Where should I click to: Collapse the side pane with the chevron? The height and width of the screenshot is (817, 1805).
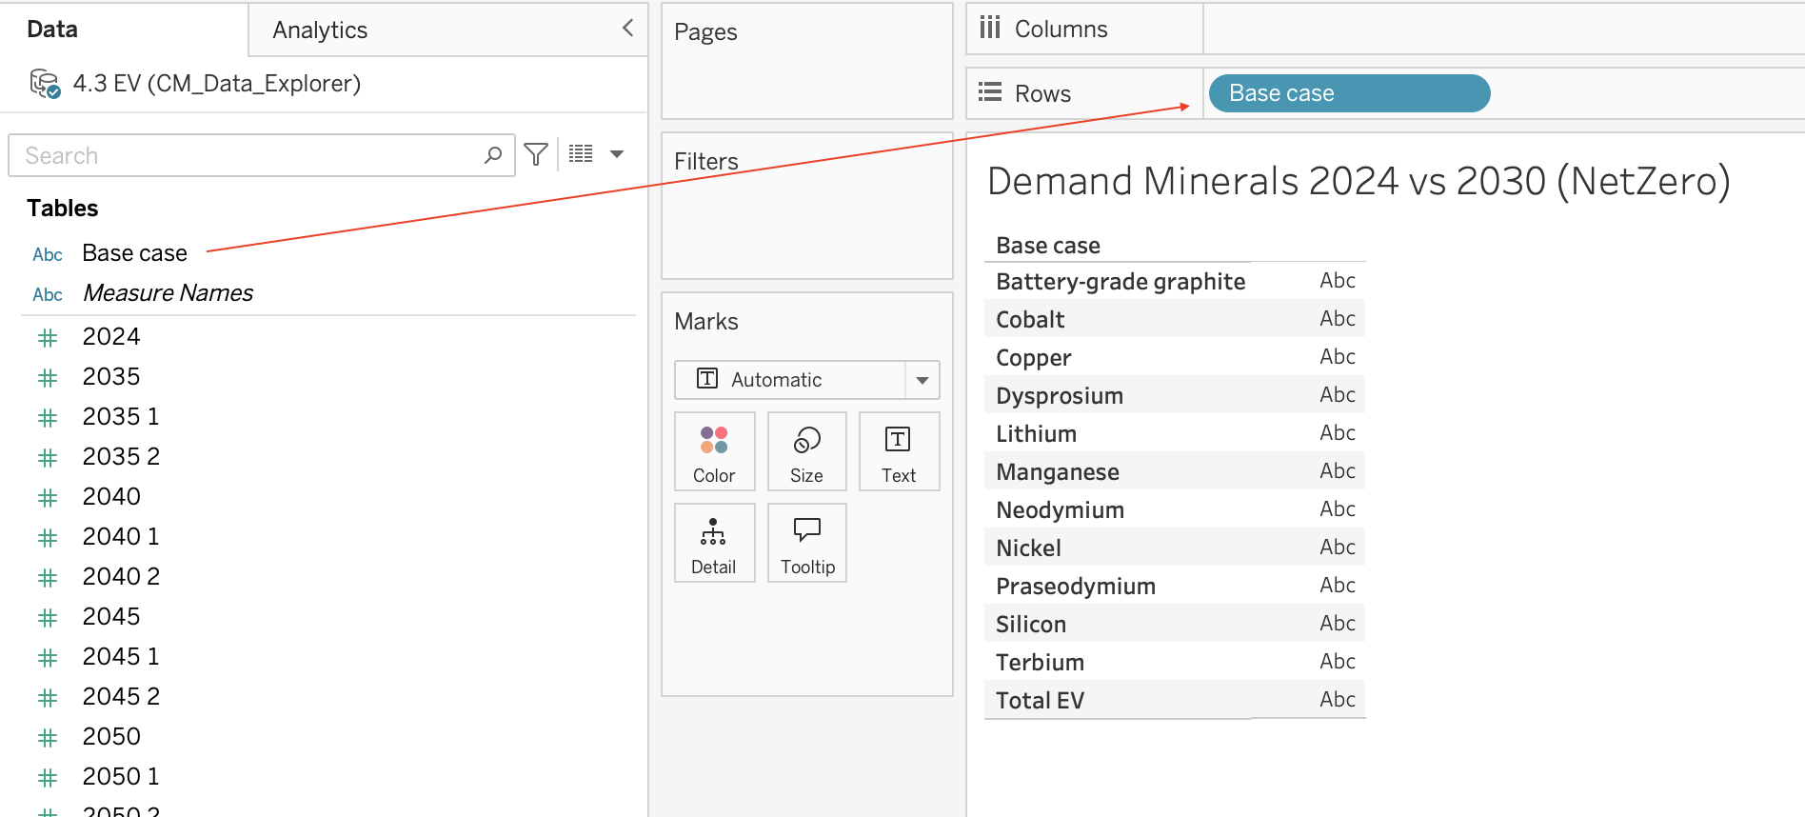(x=627, y=29)
